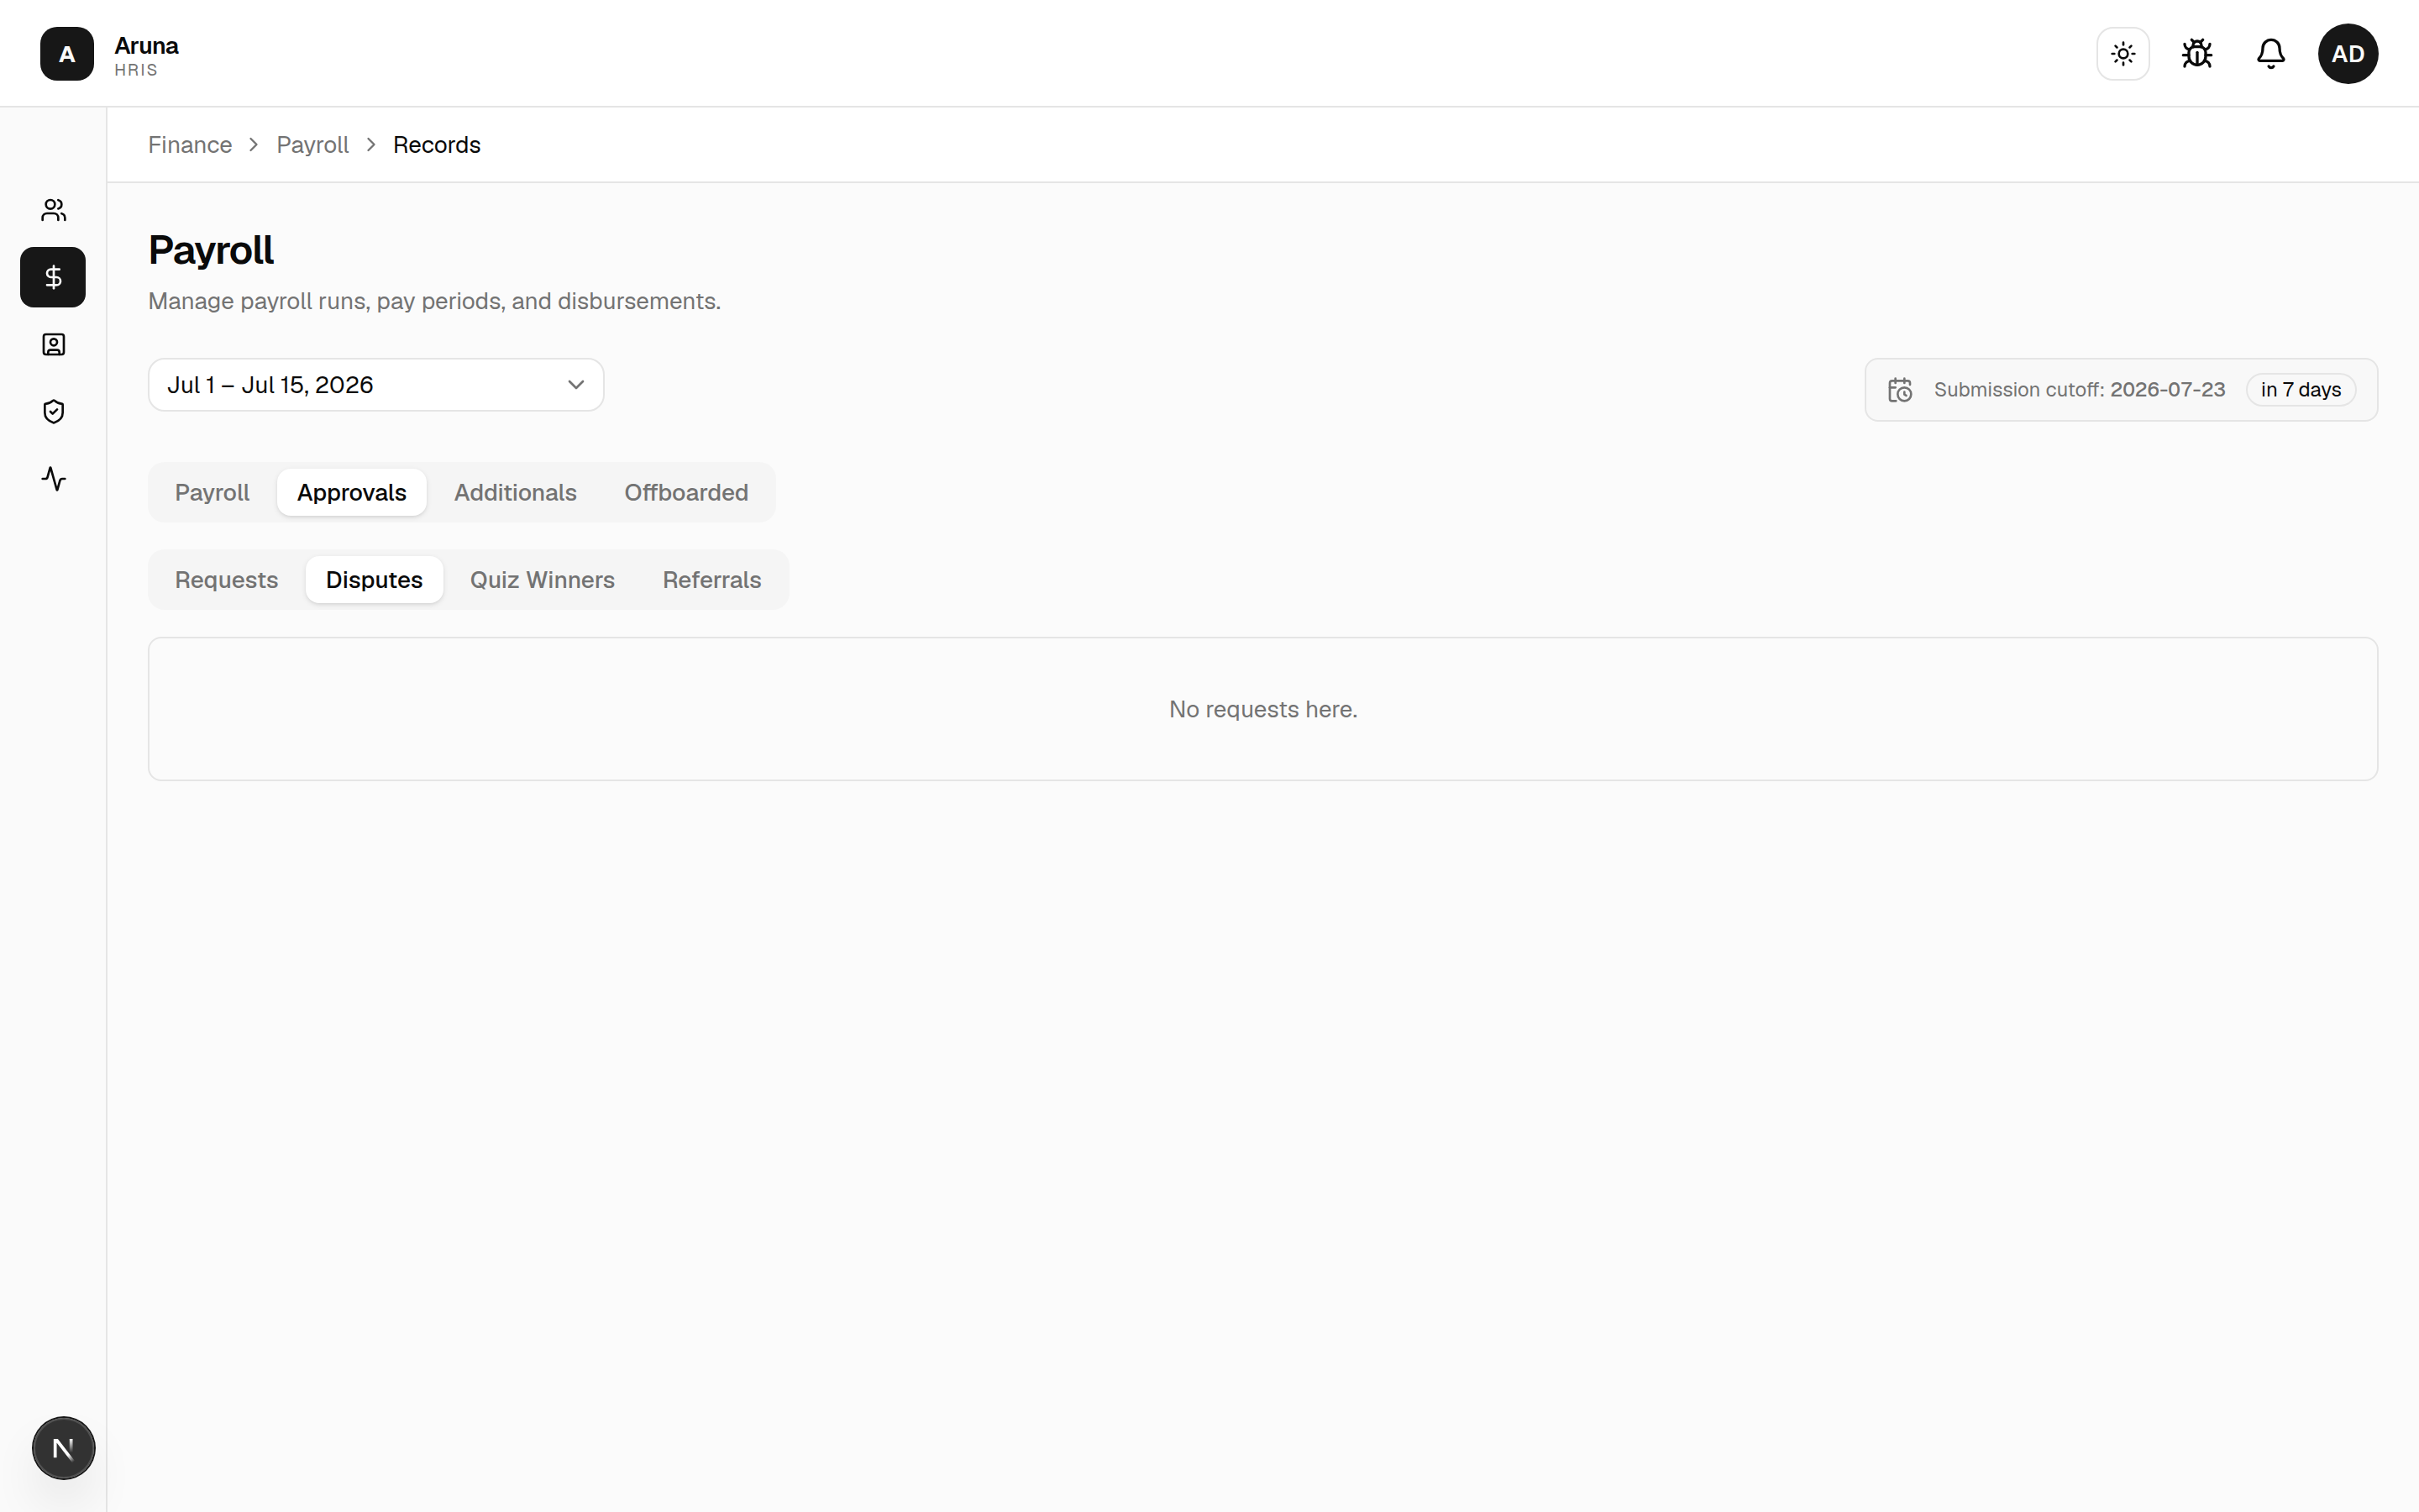Open the People sidebar icon

point(54,210)
